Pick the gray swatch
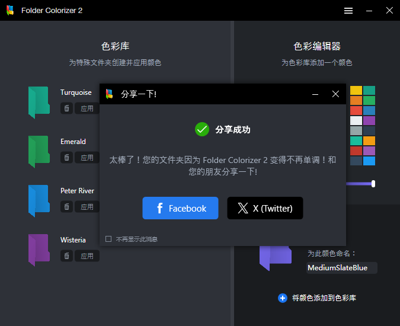Viewport: 400px width, 326px height. [356, 130]
